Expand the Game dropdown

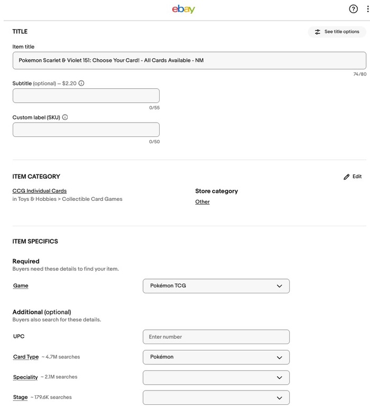216,286
